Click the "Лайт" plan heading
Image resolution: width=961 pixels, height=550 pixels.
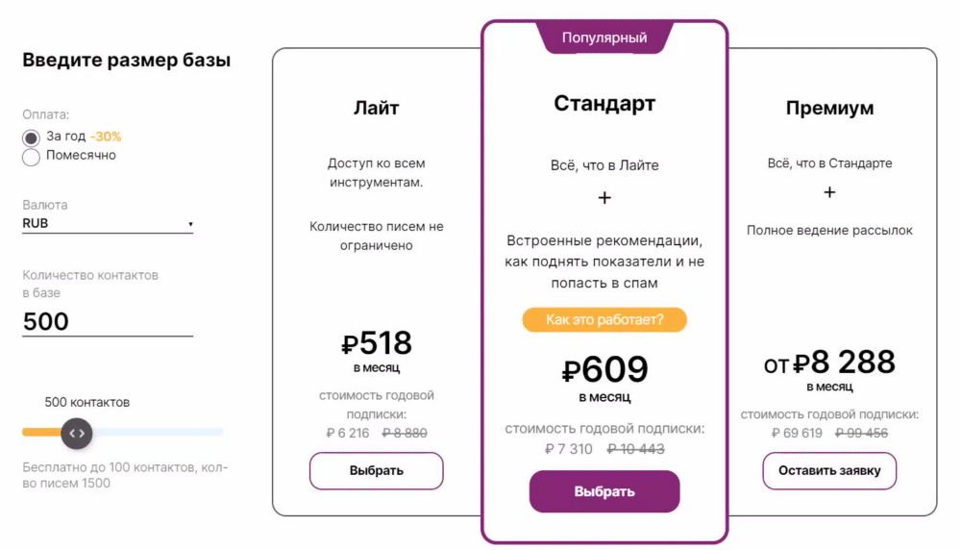pyautogui.click(x=377, y=108)
